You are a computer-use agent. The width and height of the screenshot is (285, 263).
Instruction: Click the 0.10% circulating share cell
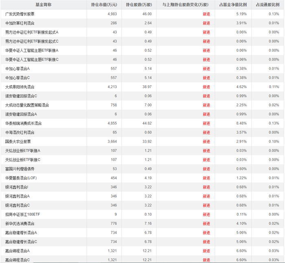[274, 142]
